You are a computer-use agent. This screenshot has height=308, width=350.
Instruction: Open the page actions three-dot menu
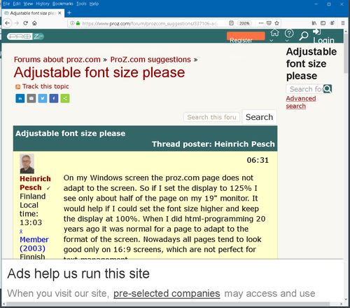pos(261,23)
